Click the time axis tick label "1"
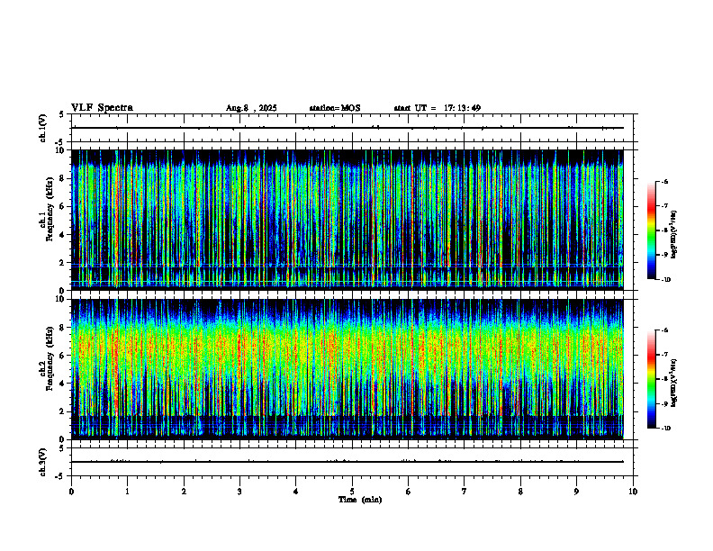 [x=127, y=492]
